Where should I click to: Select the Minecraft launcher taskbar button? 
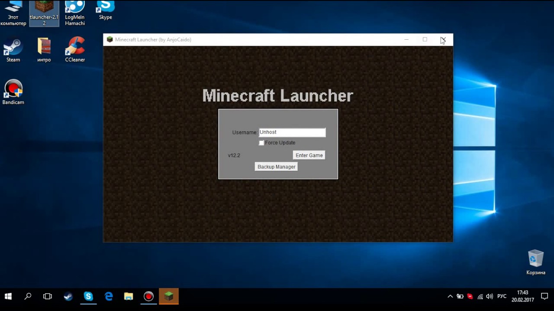click(x=169, y=296)
